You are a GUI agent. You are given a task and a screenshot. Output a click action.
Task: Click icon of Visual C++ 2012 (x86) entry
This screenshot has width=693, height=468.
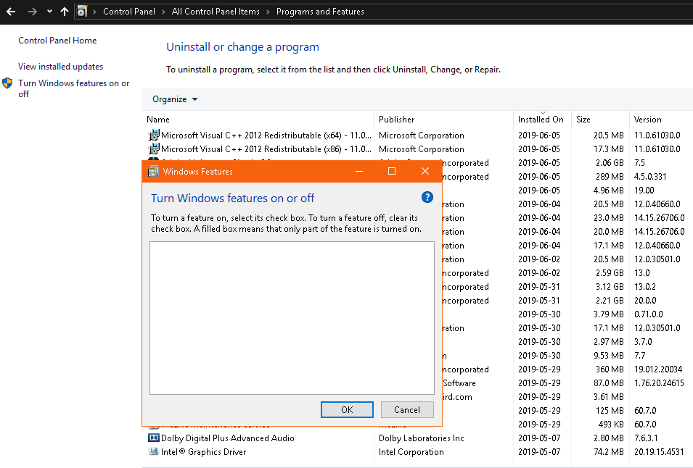pyautogui.click(x=153, y=149)
